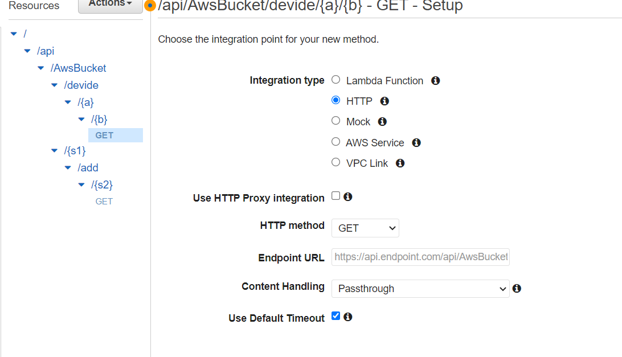Click info icon next to VPC Link
The image size is (622, 357).
tap(400, 163)
